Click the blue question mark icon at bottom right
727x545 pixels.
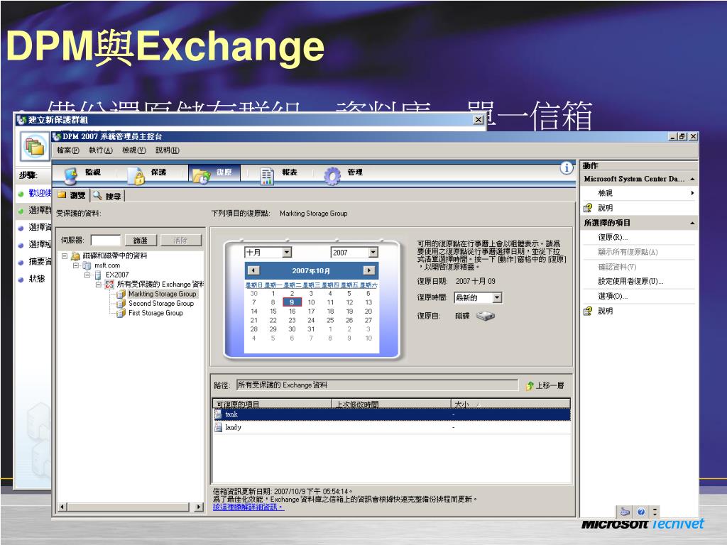[x=641, y=512]
